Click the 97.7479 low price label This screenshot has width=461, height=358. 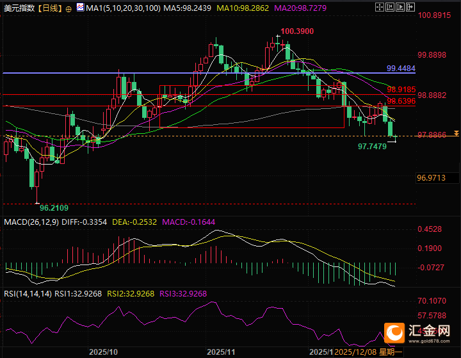click(x=372, y=147)
